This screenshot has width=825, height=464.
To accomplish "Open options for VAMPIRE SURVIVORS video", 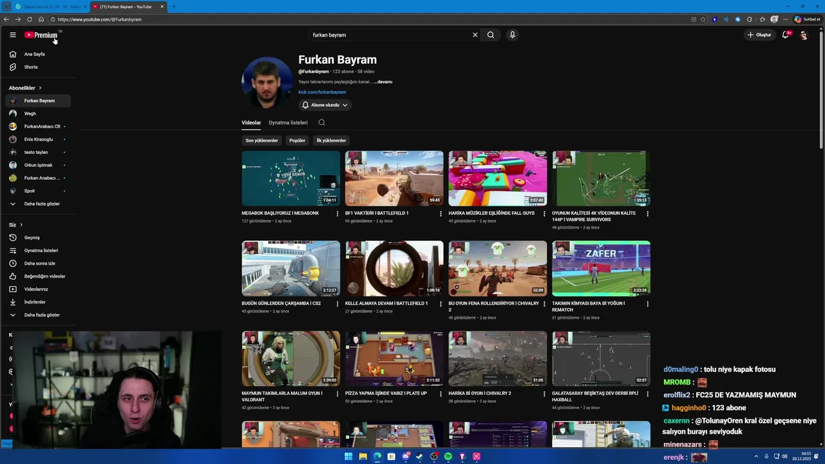I will click(647, 213).
